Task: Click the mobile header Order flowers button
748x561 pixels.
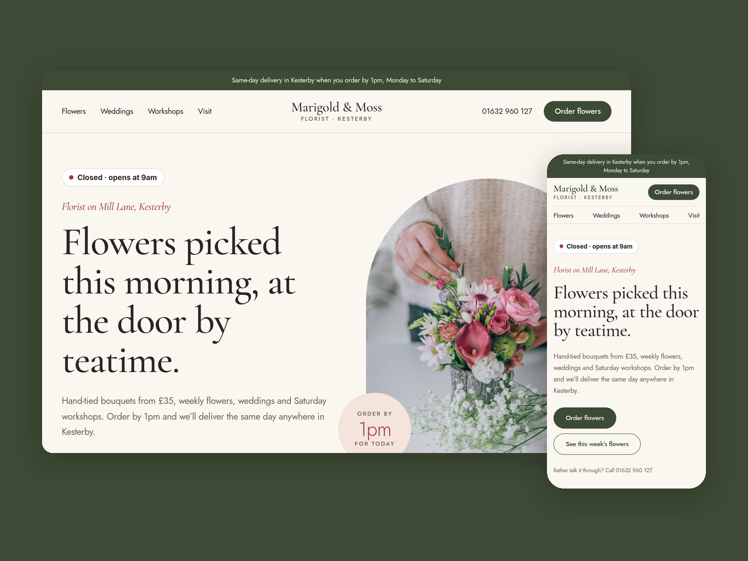Action: [674, 192]
